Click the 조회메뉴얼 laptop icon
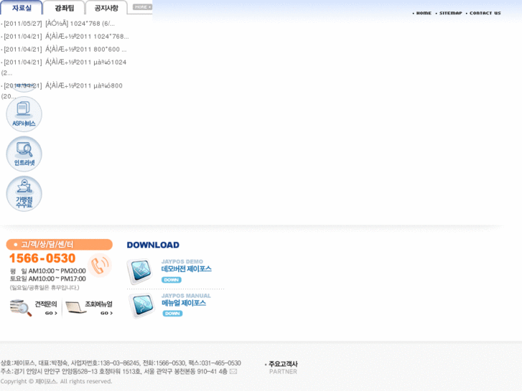This screenshot has width=522, height=391. 76,307
